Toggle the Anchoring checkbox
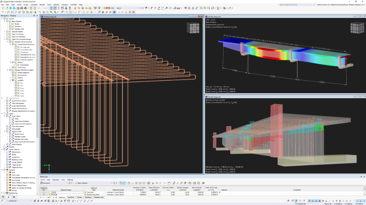Image resolution: width=366 pixels, height=205 pixels. (x=13, y=67)
